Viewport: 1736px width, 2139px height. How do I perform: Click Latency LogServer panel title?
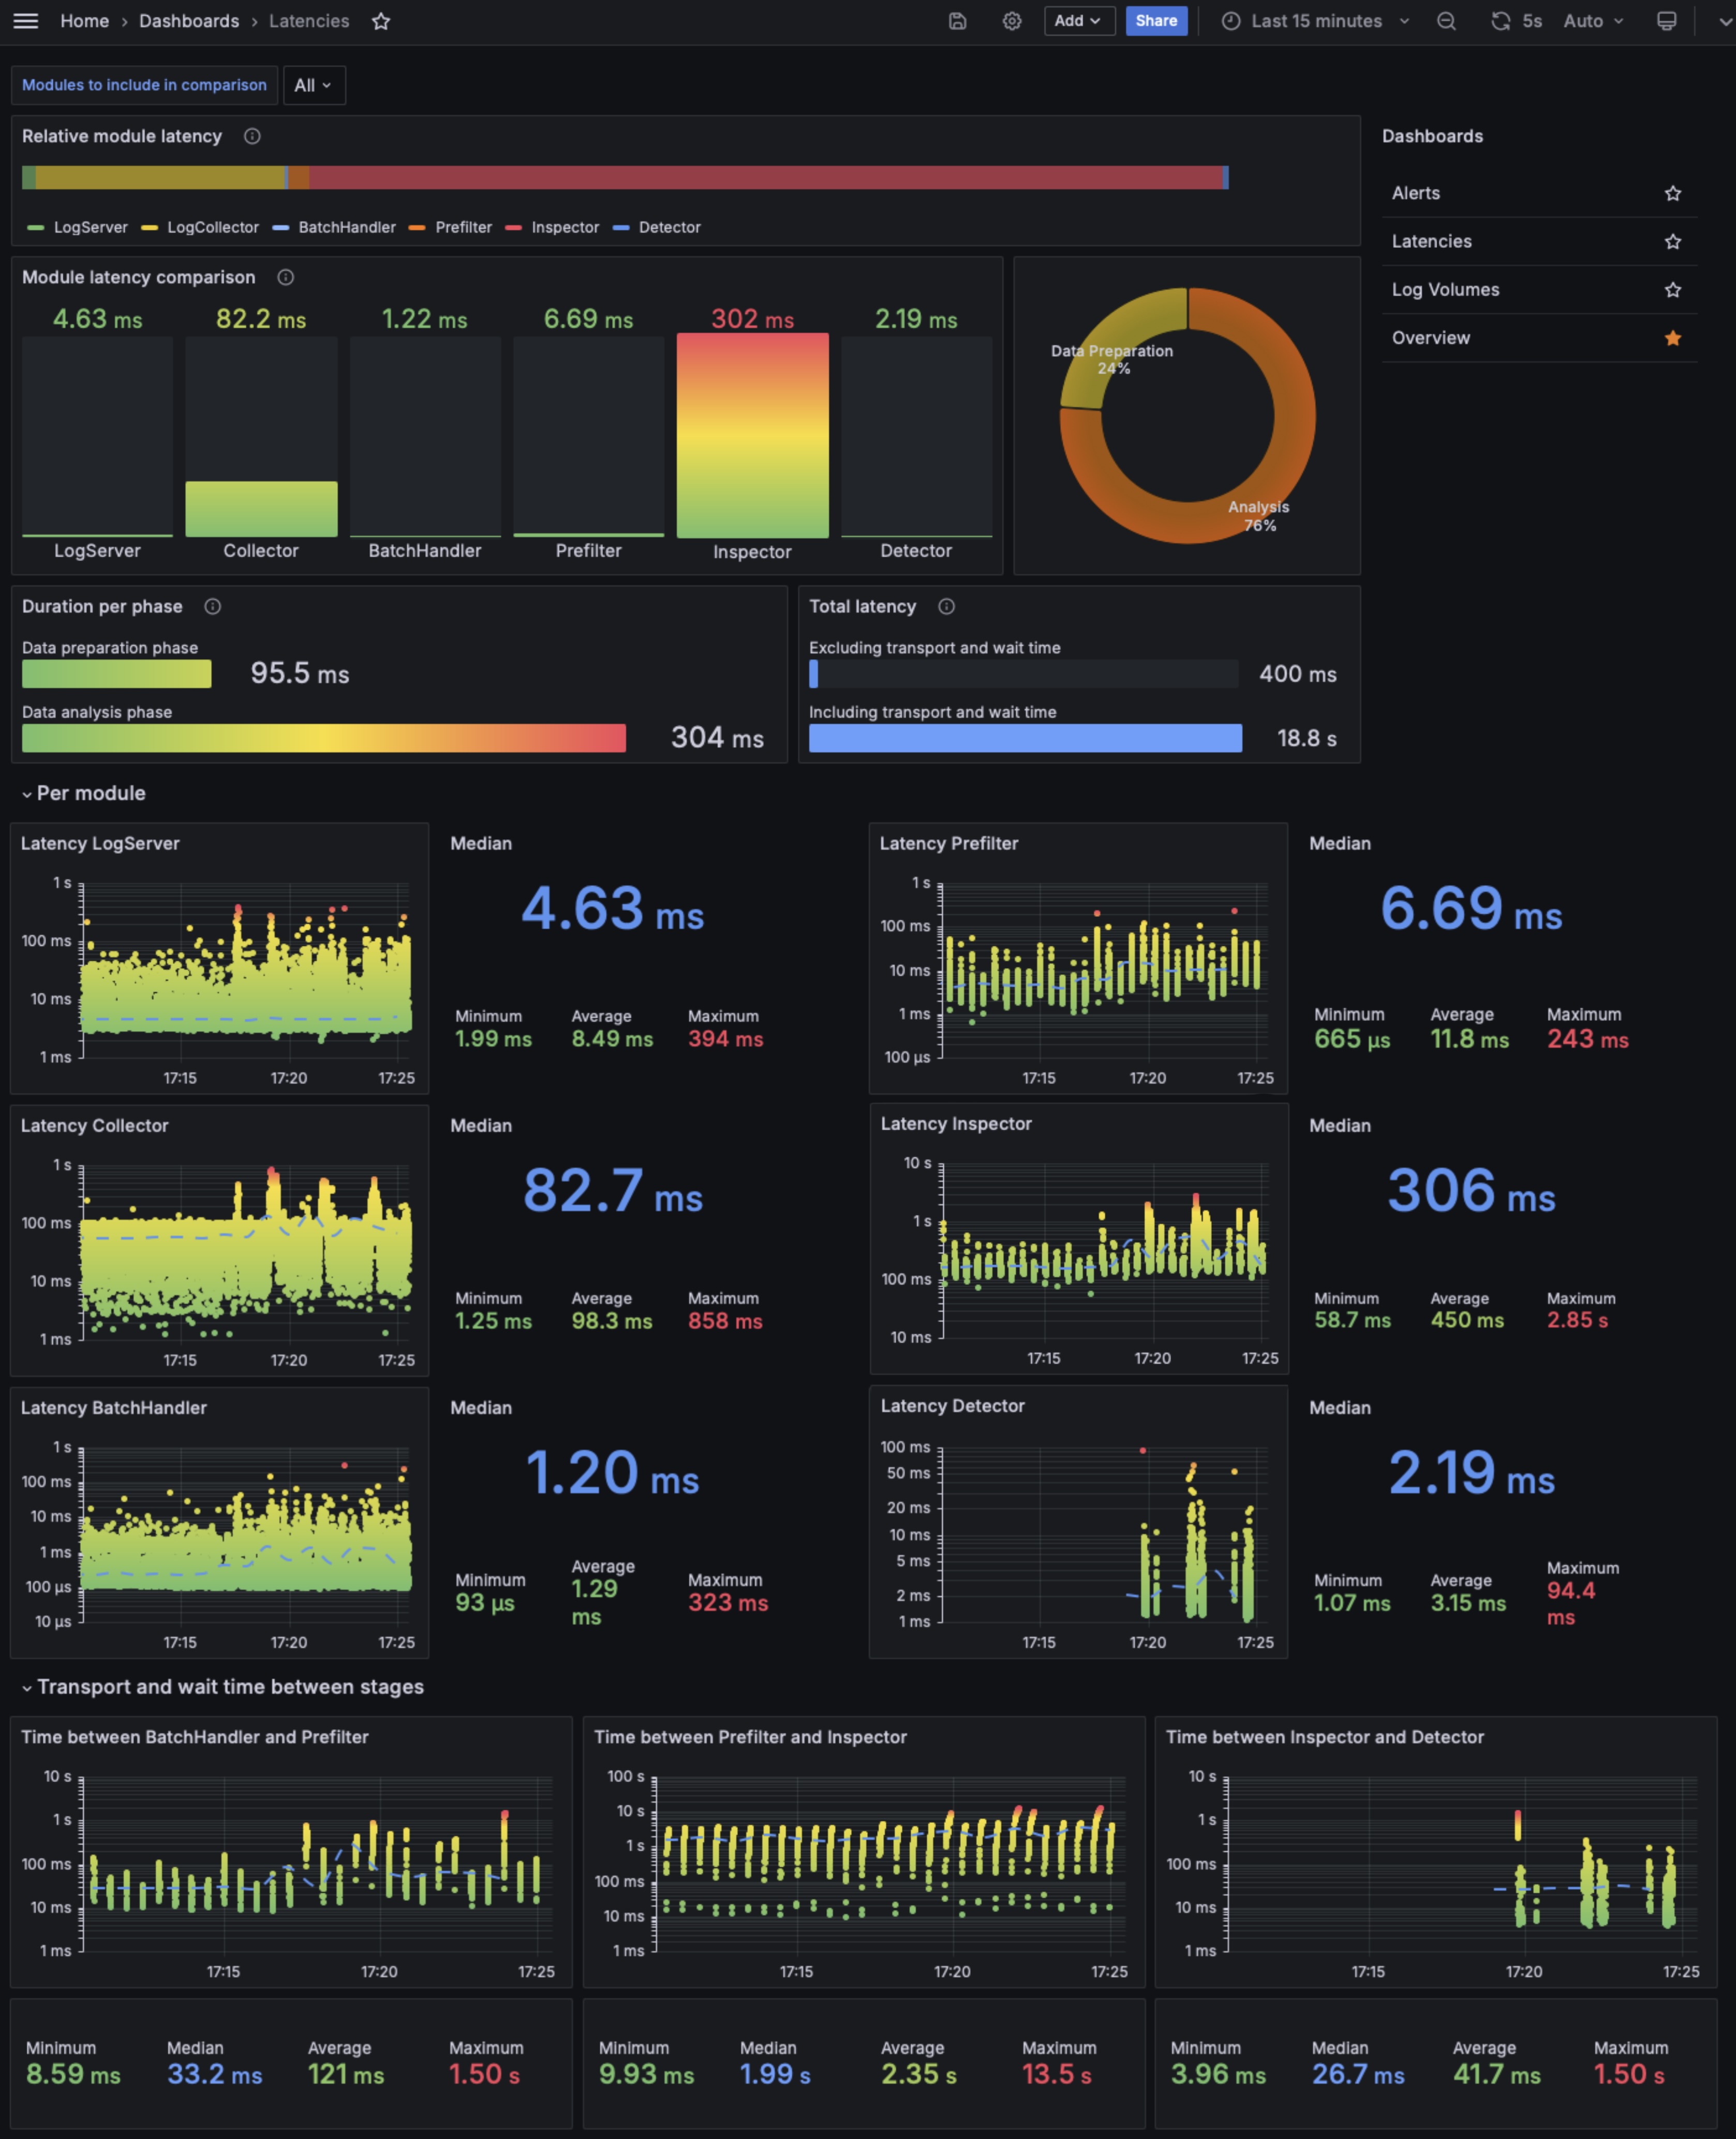coord(100,843)
